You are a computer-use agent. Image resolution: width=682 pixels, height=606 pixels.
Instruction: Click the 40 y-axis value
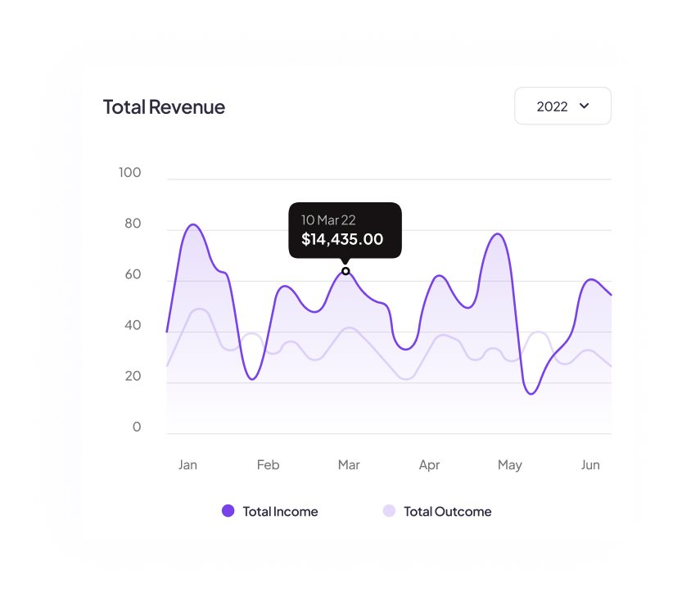(131, 326)
